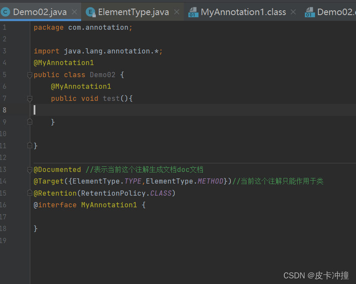Screen dimensions: 356x284
Task: Click @Target annotation on line 14
Action: pyautogui.click(x=49, y=181)
